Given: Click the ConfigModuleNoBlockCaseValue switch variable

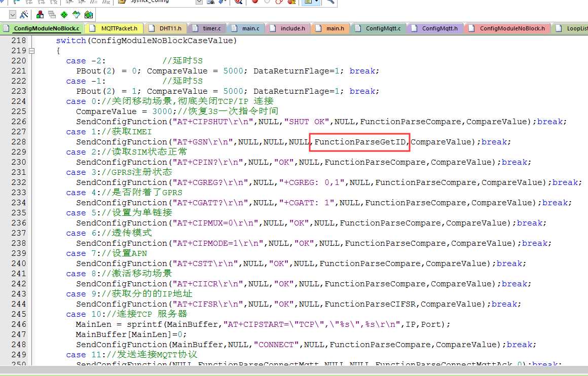Looking at the screenshot, I should coord(162,41).
